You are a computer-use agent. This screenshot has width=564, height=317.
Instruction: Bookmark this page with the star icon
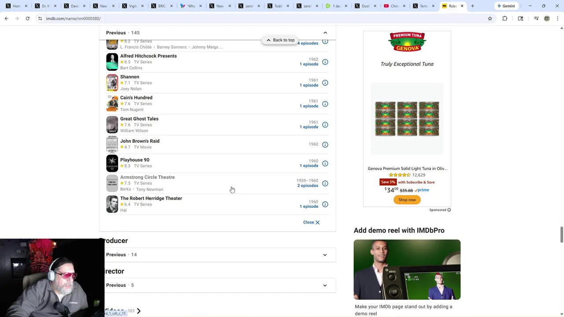click(490, 18)
